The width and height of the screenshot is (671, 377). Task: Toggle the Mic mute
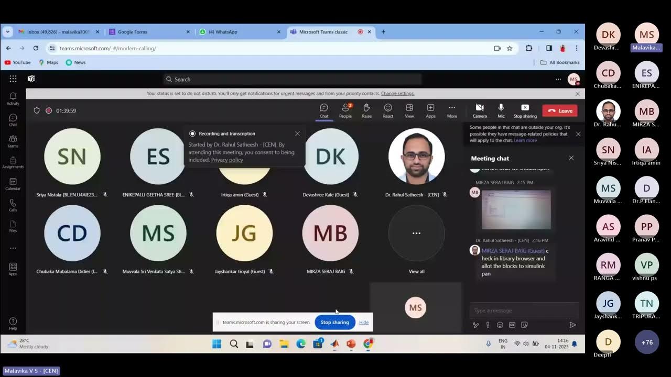[x=501, y=110]
